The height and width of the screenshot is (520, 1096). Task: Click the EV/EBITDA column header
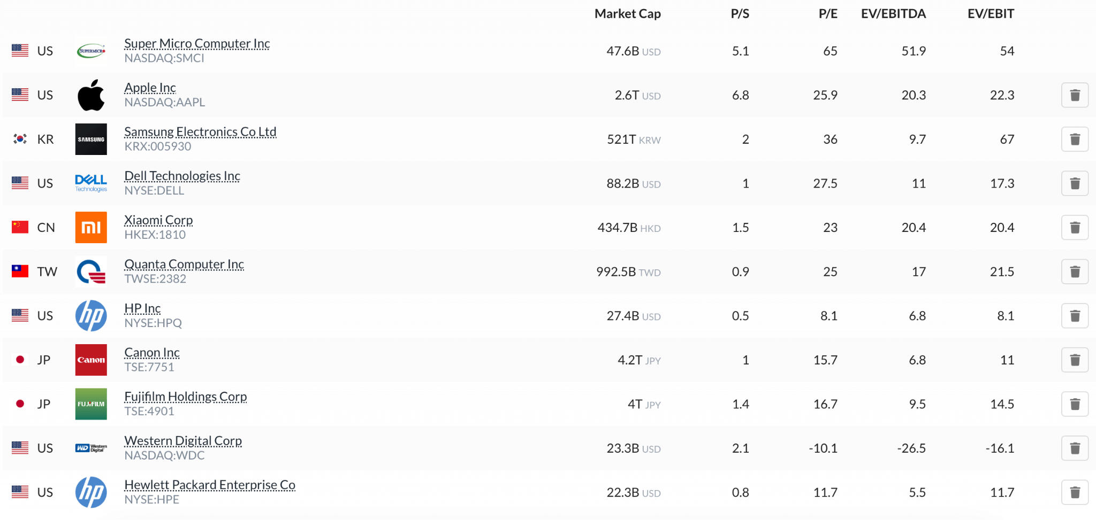point(893,14)
